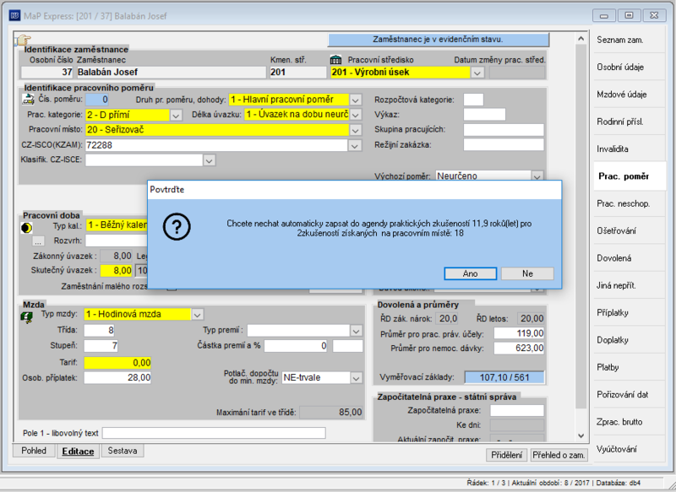Click the ellipsis button beside Rozvrh
Image resolution: width=676 pixels, height=492 pixels.
[38, 241]
